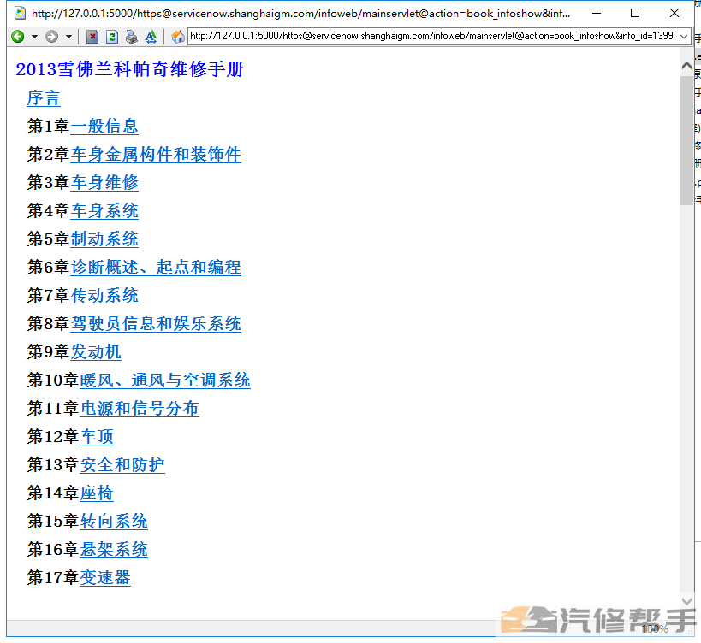Open chapter 7 传动系统 link
701x643 pixels.
[x=104, y=296]
